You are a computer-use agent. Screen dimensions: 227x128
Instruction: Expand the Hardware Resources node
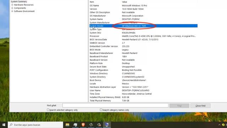(12, 5)
